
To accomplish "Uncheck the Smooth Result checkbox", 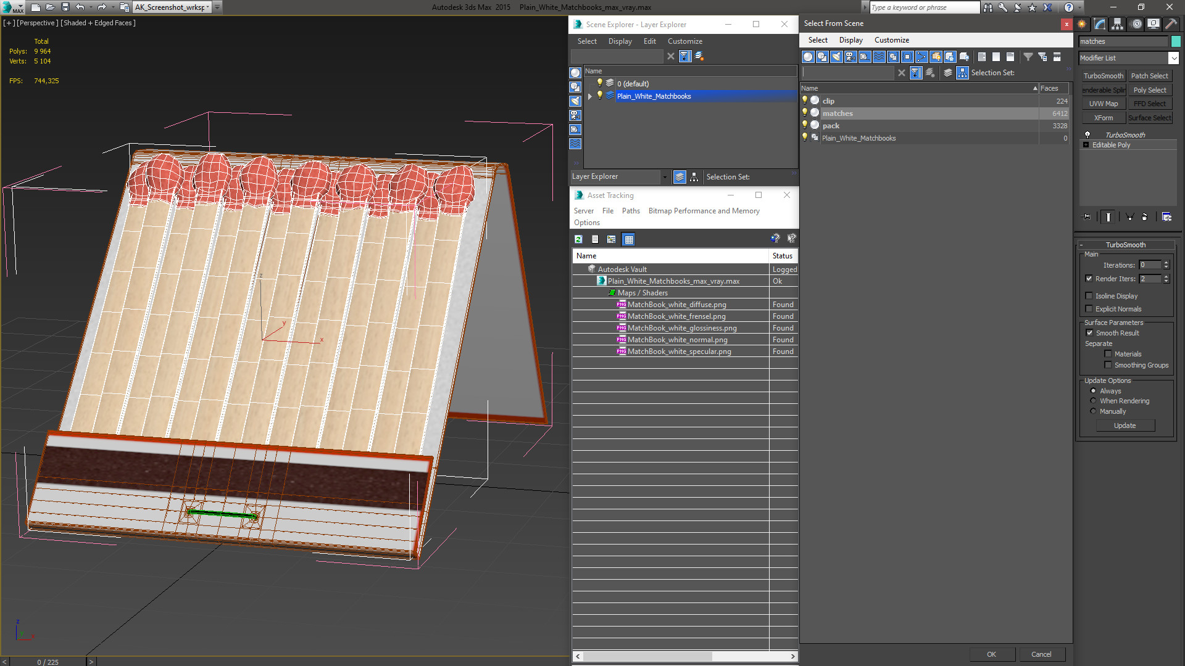I will pyautogui.click(x=1089, y=333).
